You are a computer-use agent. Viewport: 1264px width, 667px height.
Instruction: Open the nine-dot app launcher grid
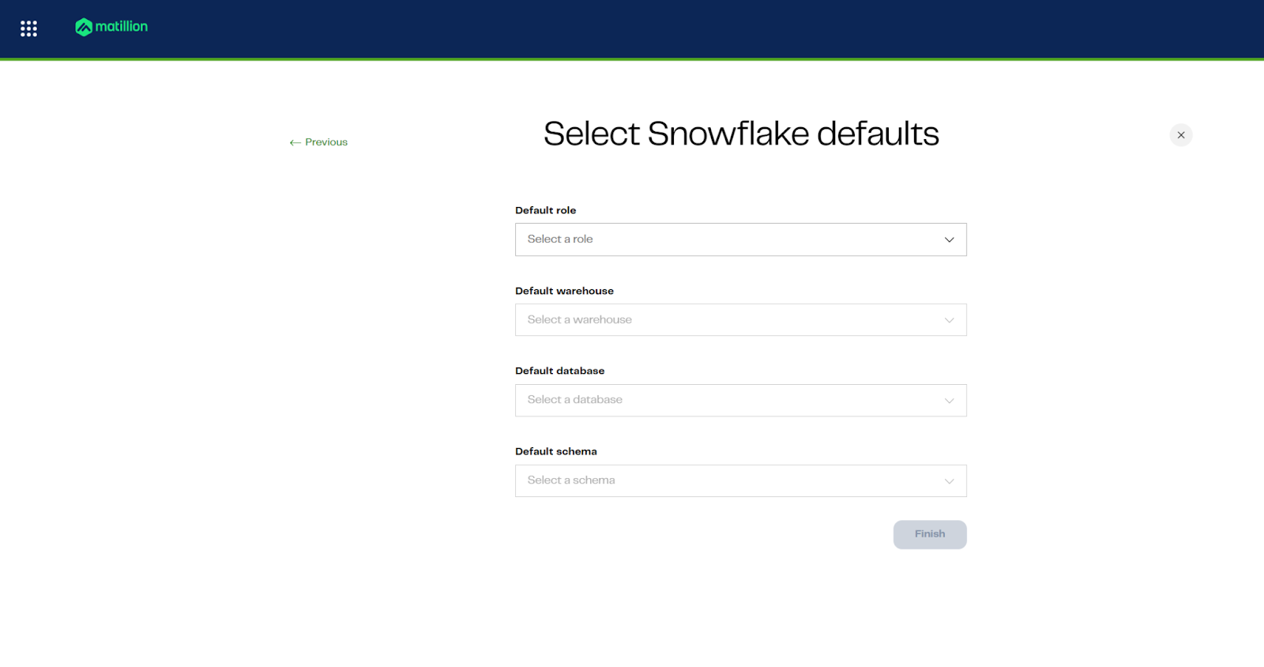[28, 28]
